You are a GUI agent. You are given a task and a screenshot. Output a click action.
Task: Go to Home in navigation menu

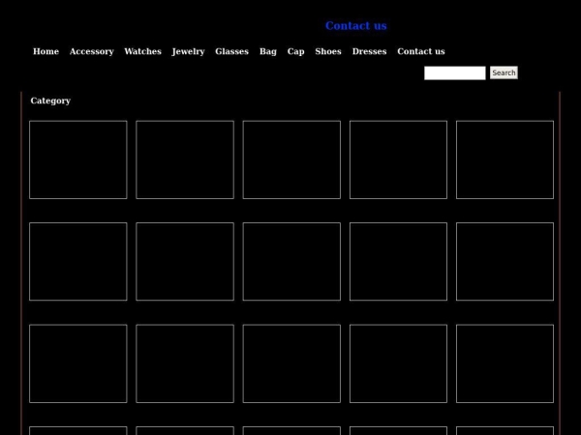(46, 51)
